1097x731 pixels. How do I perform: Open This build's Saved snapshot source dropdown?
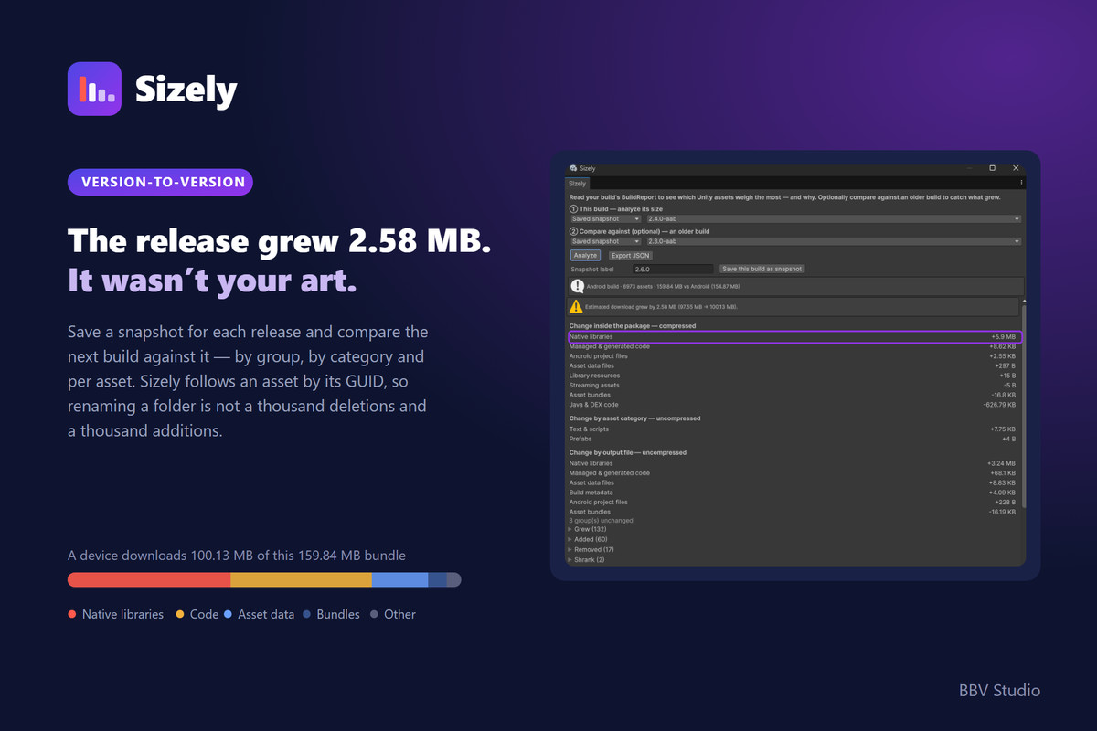606,219
